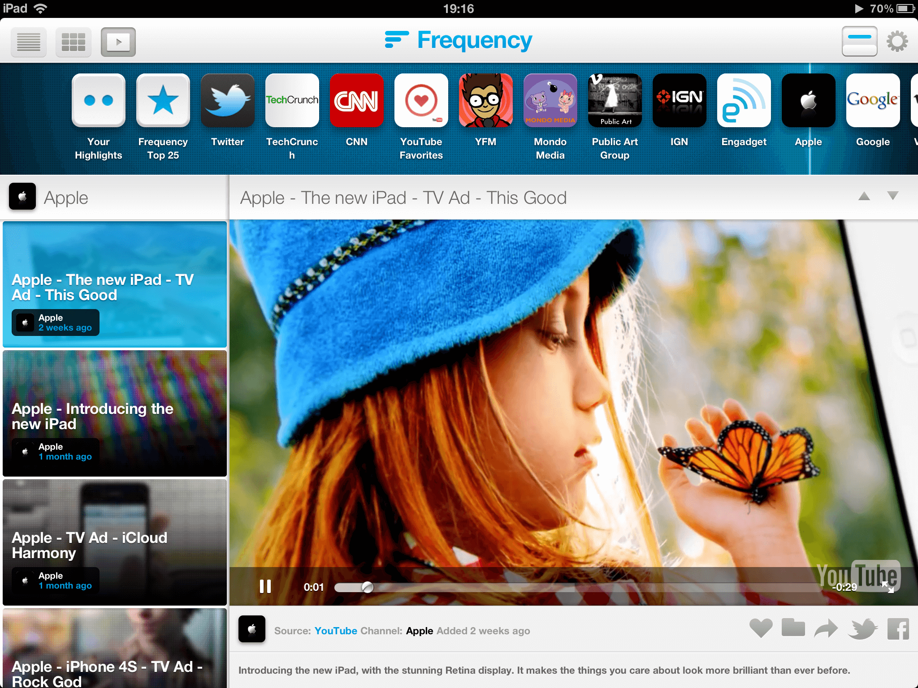Image resolution: width=918 pixels, height=688 pixels.
Task: Open the CNN channel icon
Action: click(x=357, y=100)
